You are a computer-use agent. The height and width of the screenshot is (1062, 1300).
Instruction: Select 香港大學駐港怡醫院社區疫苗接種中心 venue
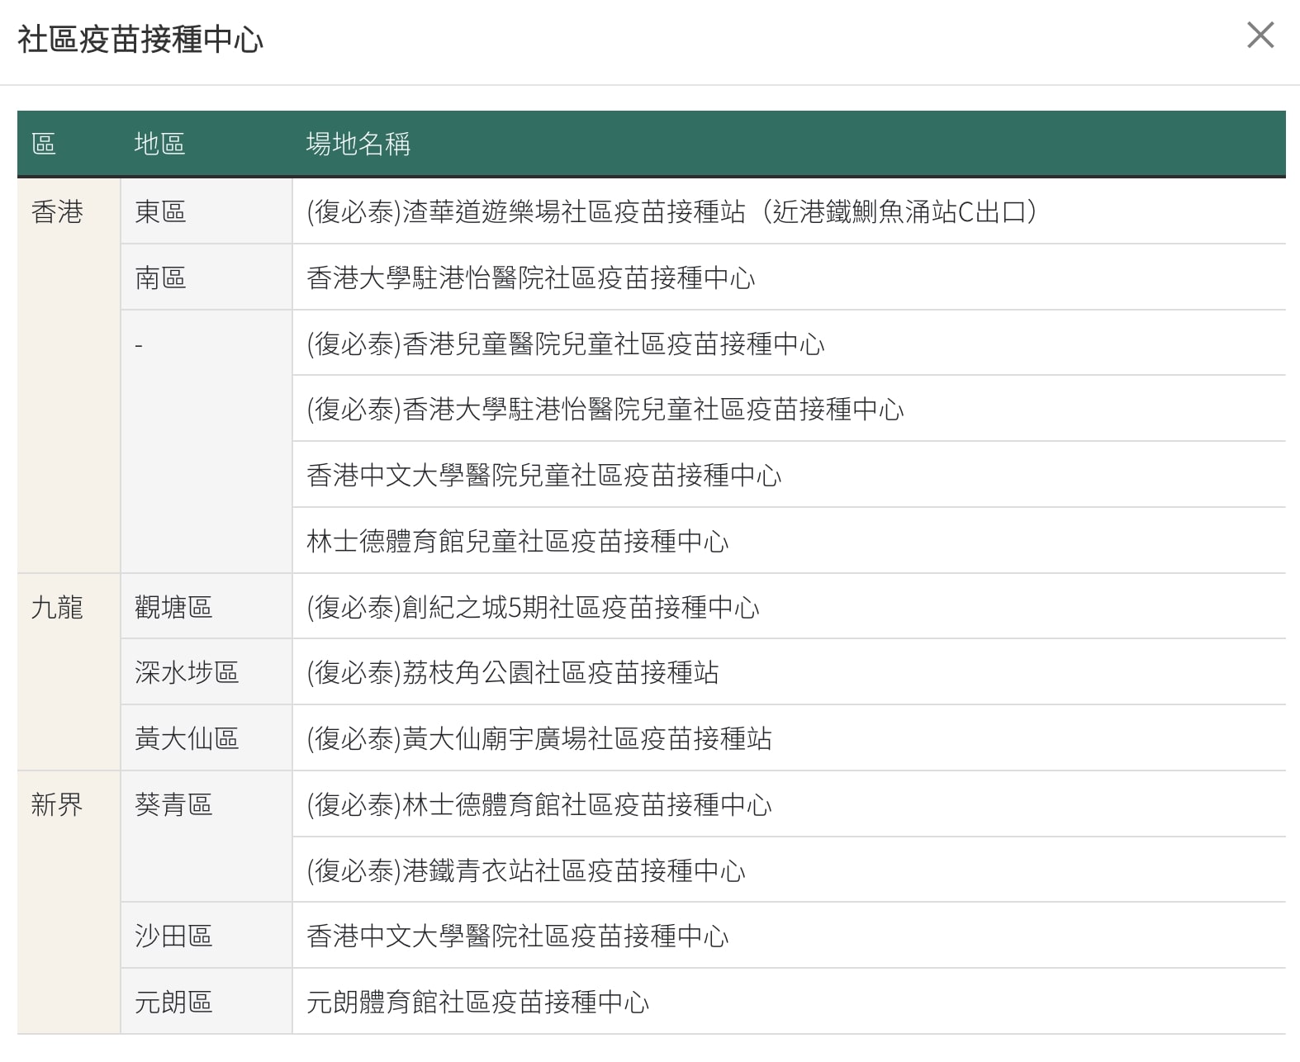pyautogui.click(x=789, y=277)
